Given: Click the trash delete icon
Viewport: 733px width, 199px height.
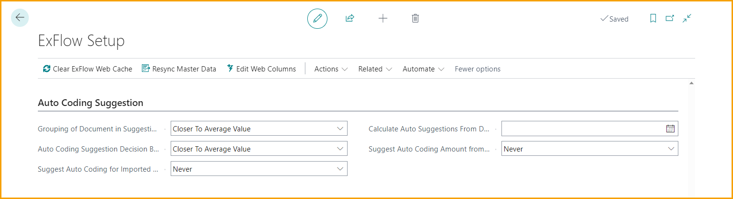Looking at the screenshot, I should tap(416, 19).
